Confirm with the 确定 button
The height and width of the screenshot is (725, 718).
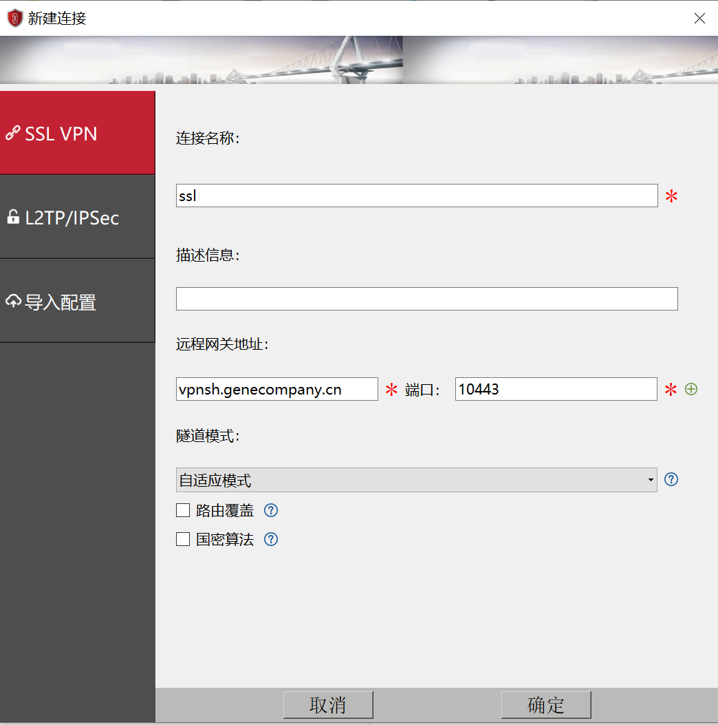click(546, 705)
